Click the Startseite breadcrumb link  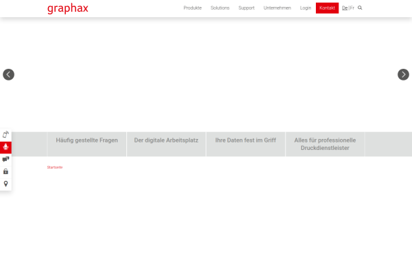(55, 167)
